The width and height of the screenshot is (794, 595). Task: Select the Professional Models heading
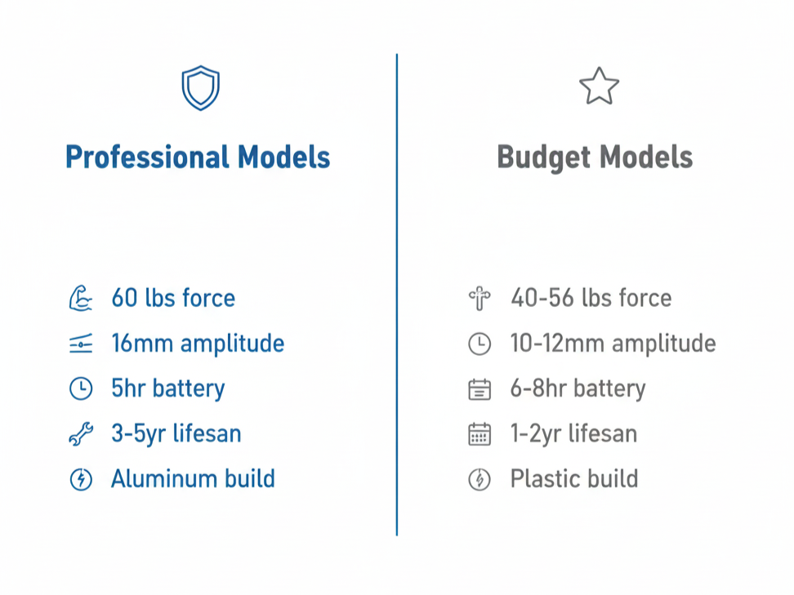coord(198,157)
